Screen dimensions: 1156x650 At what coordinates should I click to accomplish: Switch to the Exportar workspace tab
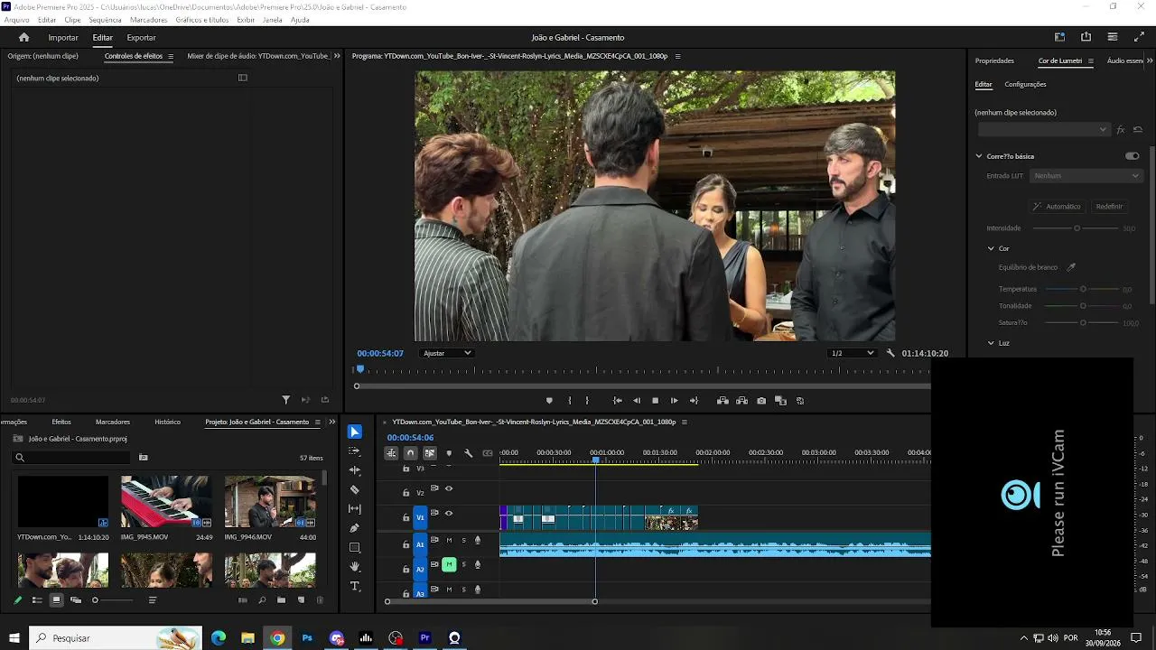(141, 38)
